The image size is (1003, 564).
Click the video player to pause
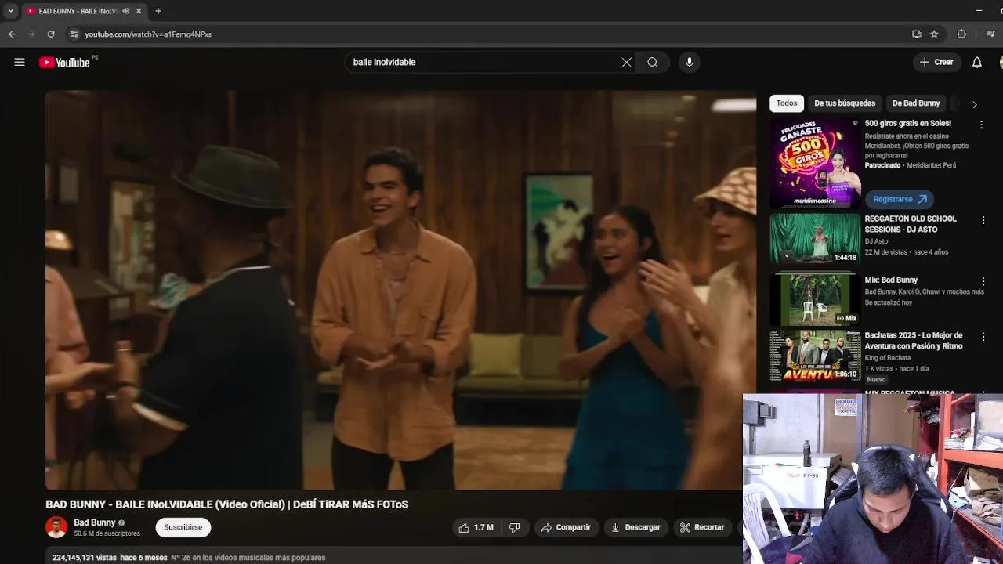400,290
